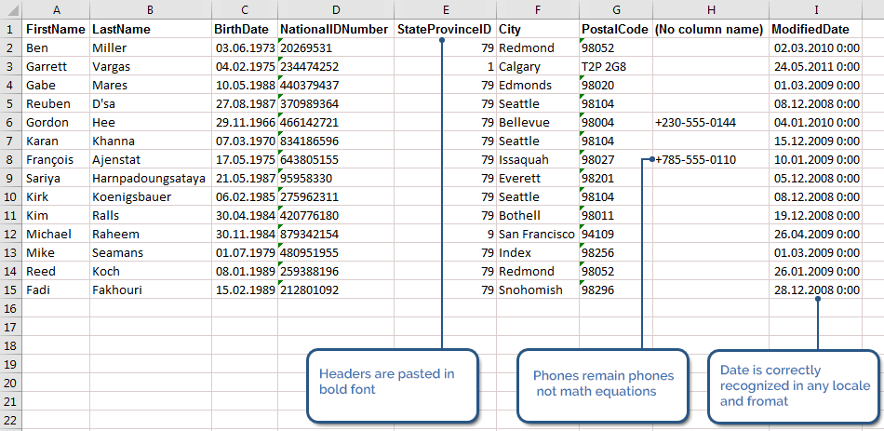Select the cell containing Everett
This screenshot has width=884, height=431.
coord(538,179)
